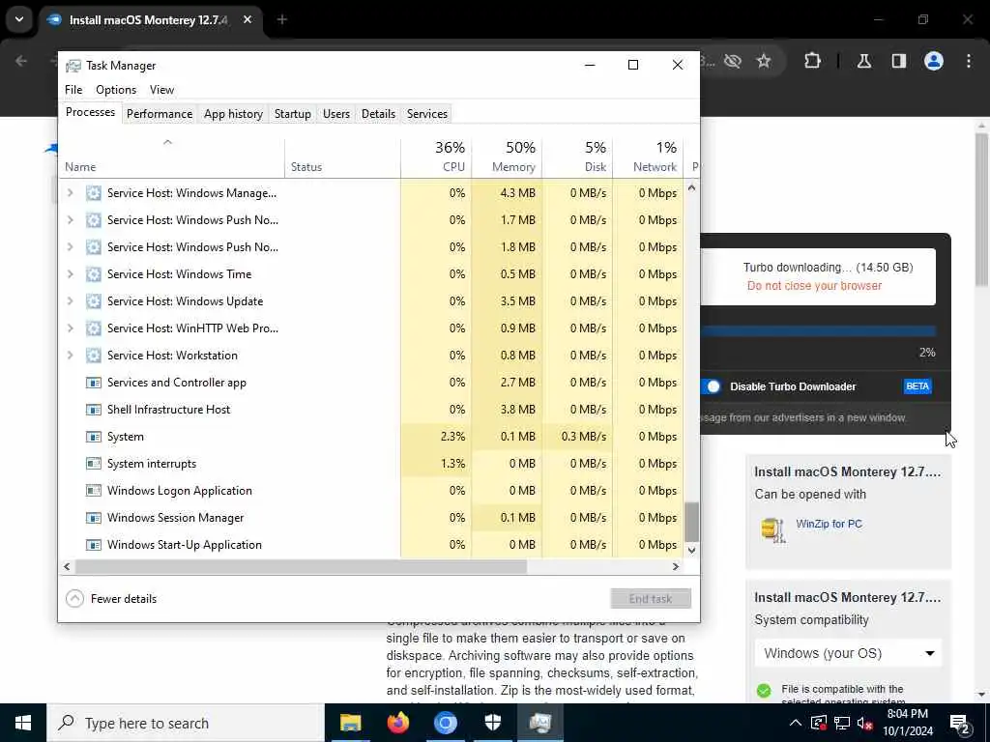990x742 pixels.
Task: Click the gear icon of Service Host: Windows Time
Action: point(94,274)
